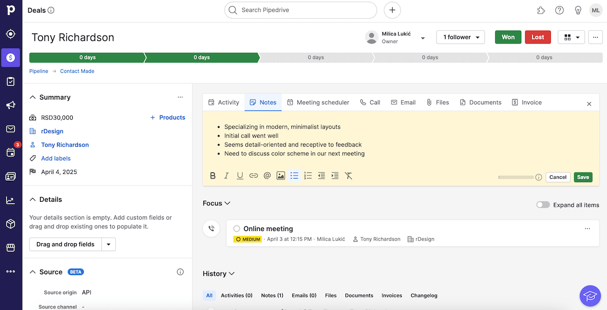Apply numbered list formatting to the note

click(x=308, y=175)
